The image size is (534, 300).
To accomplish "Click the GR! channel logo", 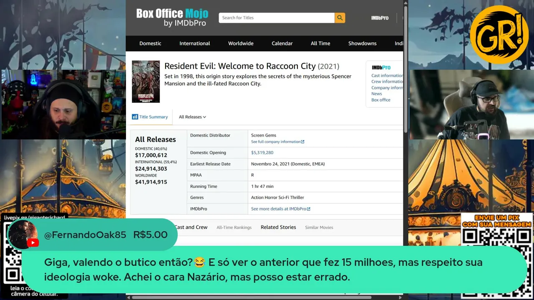I will coord(499,35).
